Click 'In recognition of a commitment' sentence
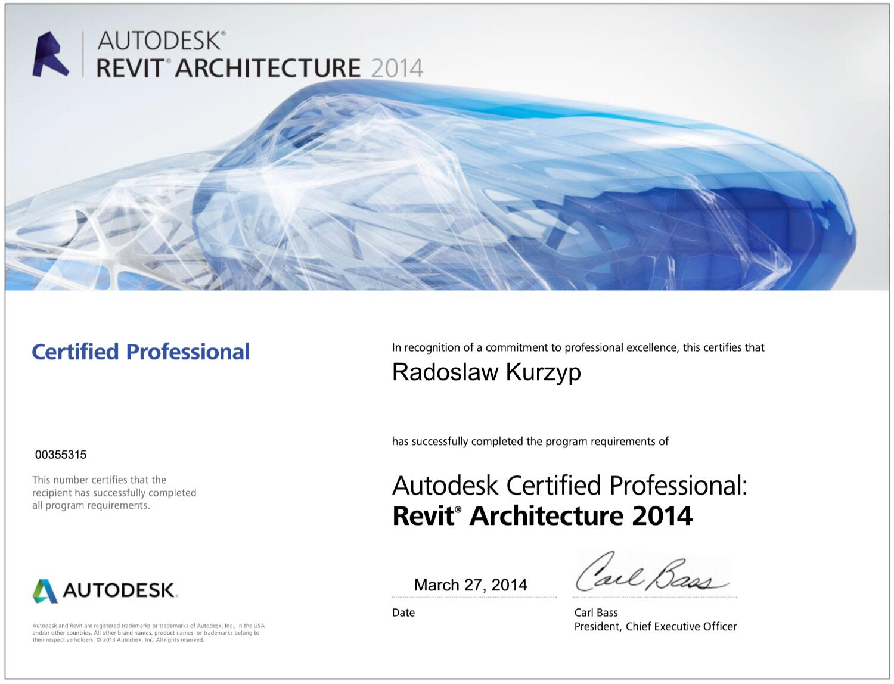Screen dimensions: 894x684 coord(578,347)
